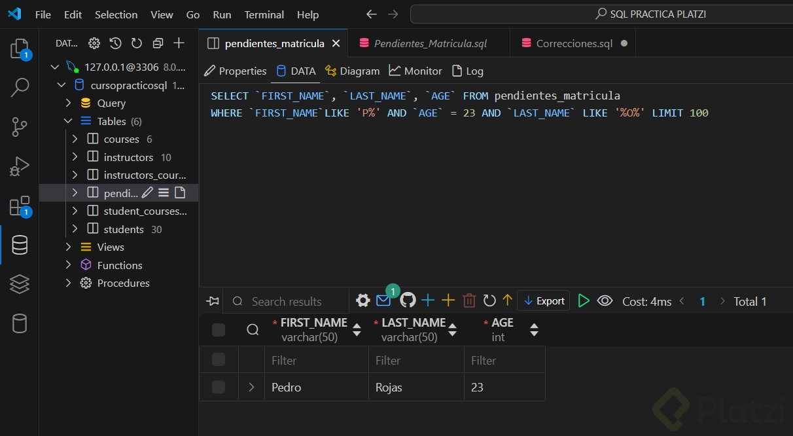Viewport: 793px width, 436px height.
Task: Refresh results with circular arrow icon
Action: click(x=489, y=300)
